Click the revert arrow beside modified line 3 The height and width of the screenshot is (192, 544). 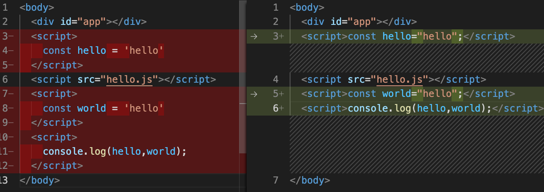254,36
